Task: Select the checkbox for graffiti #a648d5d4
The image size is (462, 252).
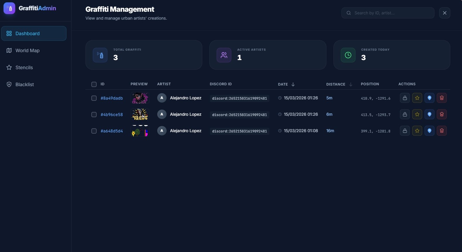Action: coord(94,131)
